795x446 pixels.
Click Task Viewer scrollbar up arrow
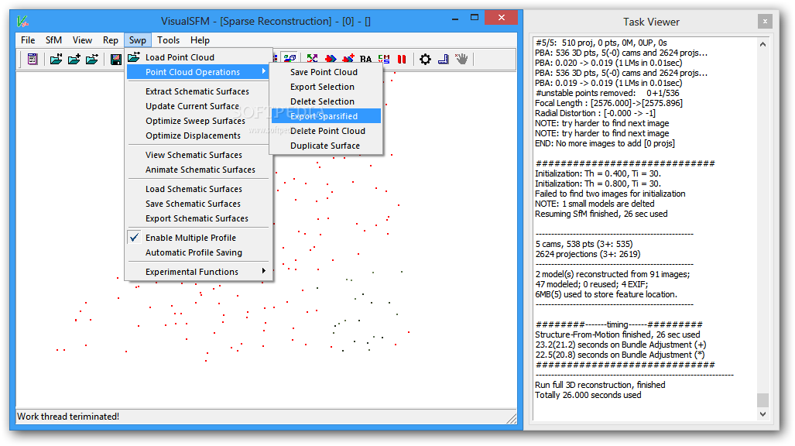point(762,44)
